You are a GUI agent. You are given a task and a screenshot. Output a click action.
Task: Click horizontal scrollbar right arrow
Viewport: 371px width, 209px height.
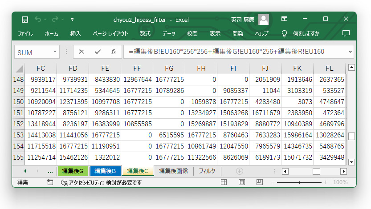[x=343, y=171]
